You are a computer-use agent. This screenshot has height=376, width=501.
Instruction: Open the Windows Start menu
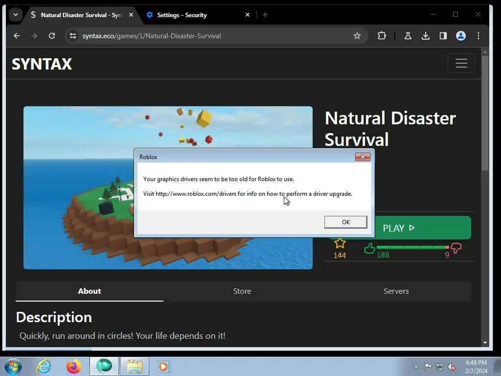[x=12, y=366]
